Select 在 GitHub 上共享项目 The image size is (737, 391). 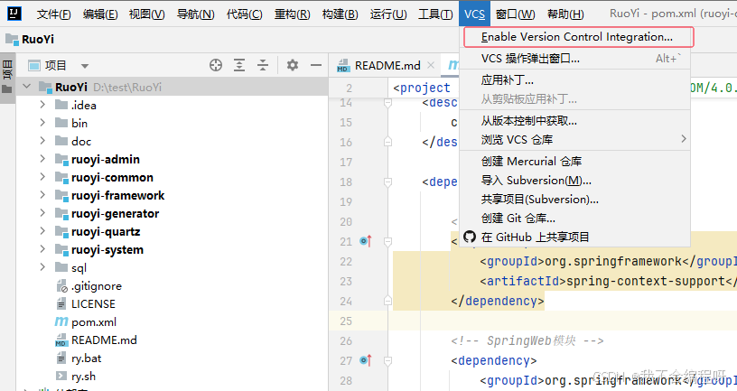574,237
